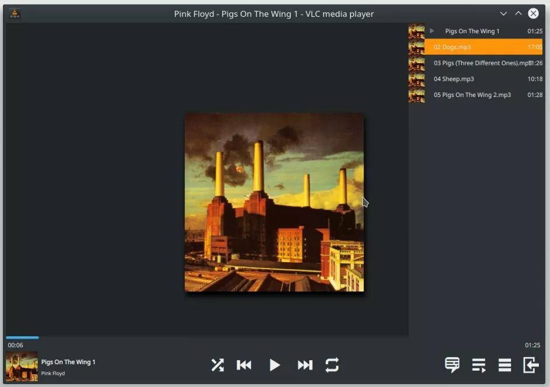
Task: Click the large Animals album cover
Action: pos(274,202)
